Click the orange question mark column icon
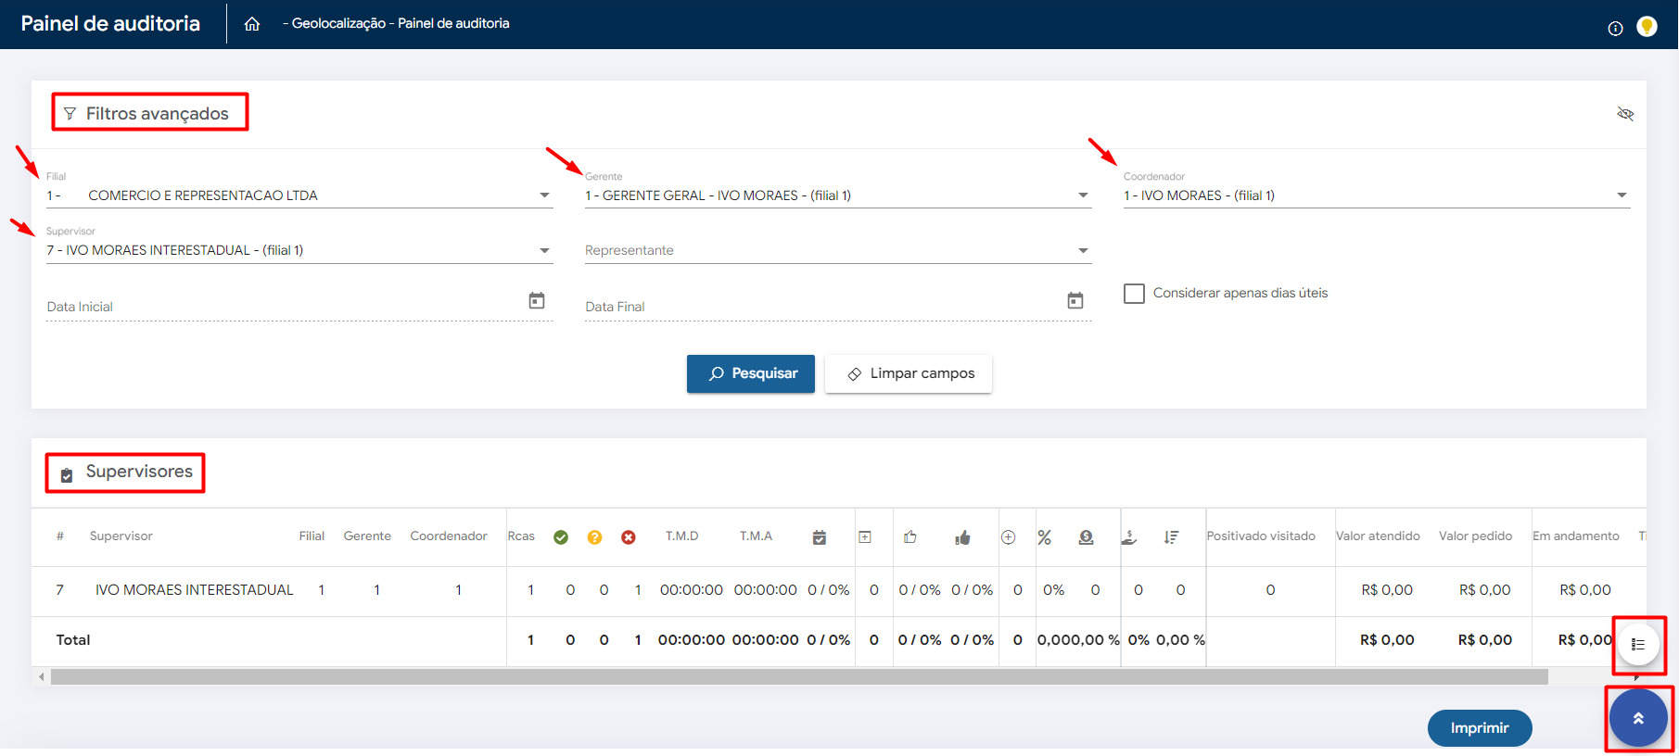Viewport: 1679px width, 756px height. coord(594,537)
